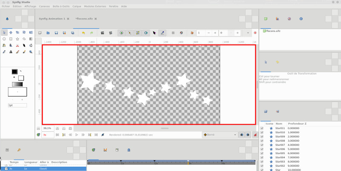Toggle the 3s keyframe checkbox

click(6, 169)
